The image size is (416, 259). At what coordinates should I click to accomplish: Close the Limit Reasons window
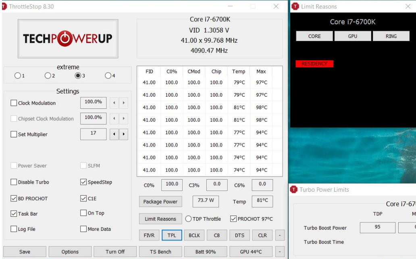(x=408, y=6)
